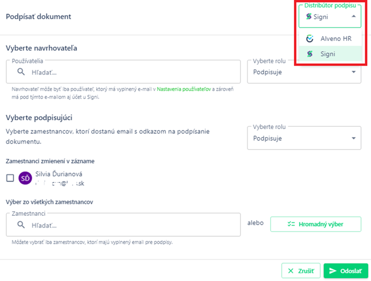Open the proposer's Vyberte rolu dropdown
This screenshot has height=281, width=371.
(x=304, y=72)
